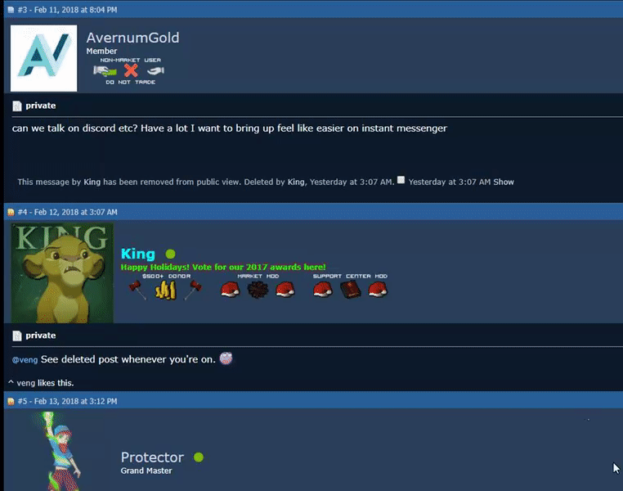Click the Do Not Trade red X badge
Viewport: 623px width, 491px height.
[131, 70]
